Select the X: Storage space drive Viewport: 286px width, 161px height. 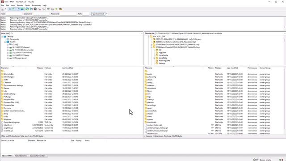pyautogui.click(x=19, y=58)
